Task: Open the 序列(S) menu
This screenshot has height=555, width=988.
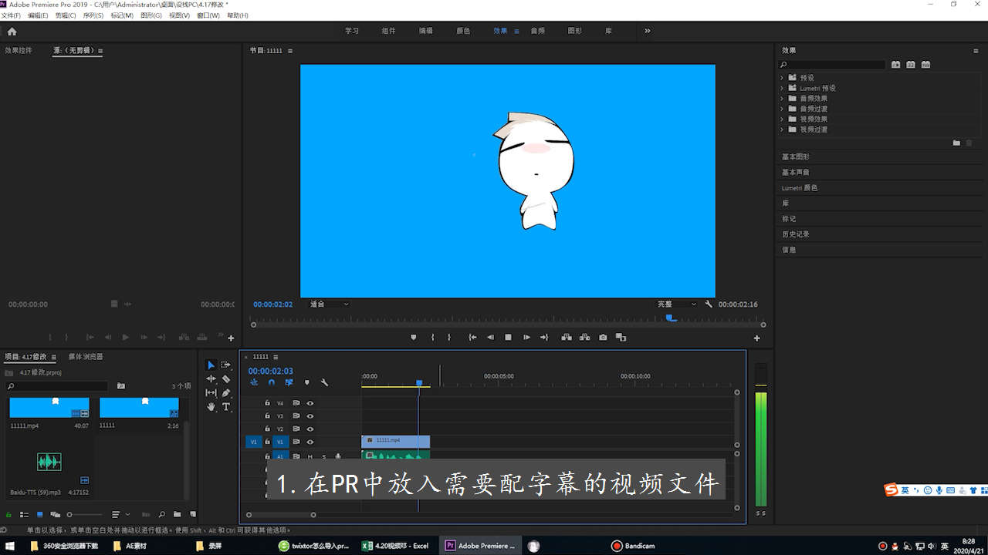Action: (x=93, y=15)
